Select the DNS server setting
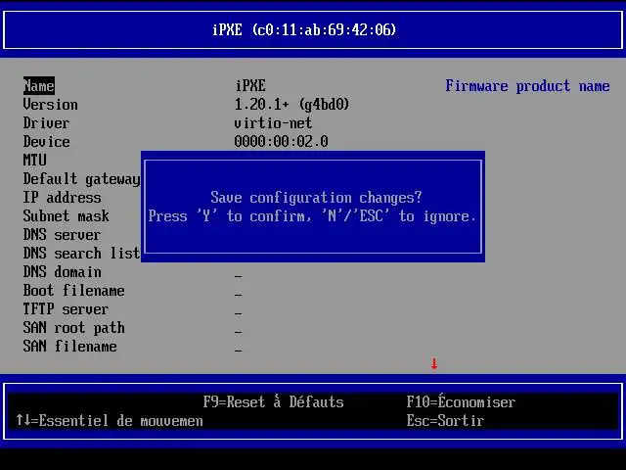 62,235
